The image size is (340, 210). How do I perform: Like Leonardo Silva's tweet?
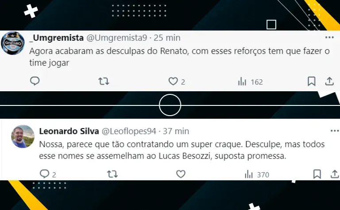pyautogui.click(x=181, y=174)
